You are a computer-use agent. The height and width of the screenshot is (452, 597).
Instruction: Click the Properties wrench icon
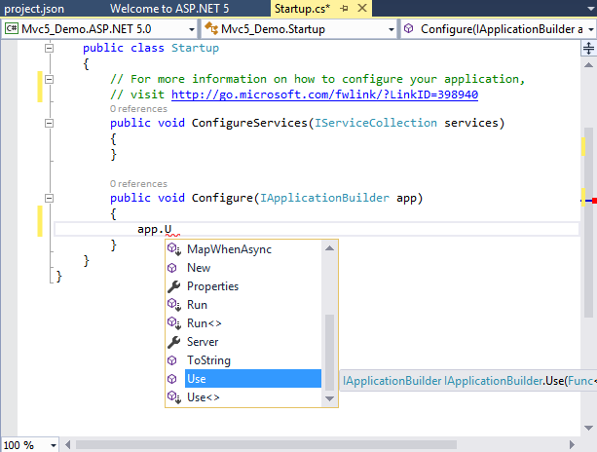click(x=173, y=286)
